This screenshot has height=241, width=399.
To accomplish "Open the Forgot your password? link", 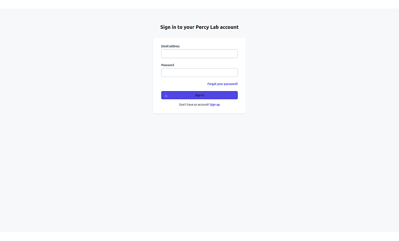I will tap(223, 84).
